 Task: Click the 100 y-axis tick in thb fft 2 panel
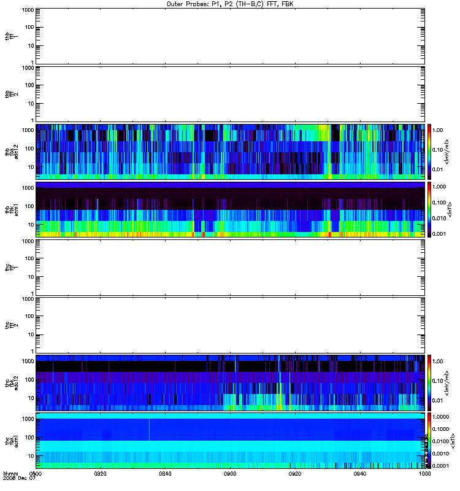29,85
